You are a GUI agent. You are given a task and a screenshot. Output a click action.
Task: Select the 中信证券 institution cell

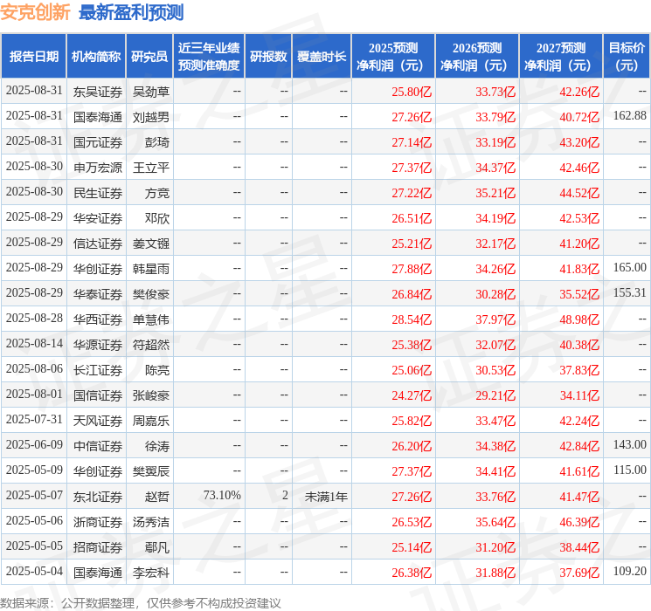click(98, 446)
